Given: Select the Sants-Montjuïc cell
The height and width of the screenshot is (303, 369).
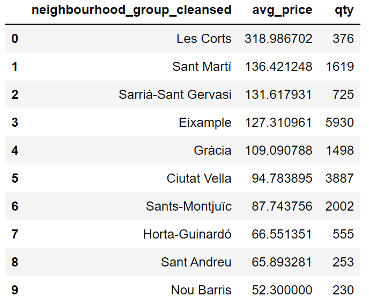Looking at the screenshot, I should pos(188,206).
